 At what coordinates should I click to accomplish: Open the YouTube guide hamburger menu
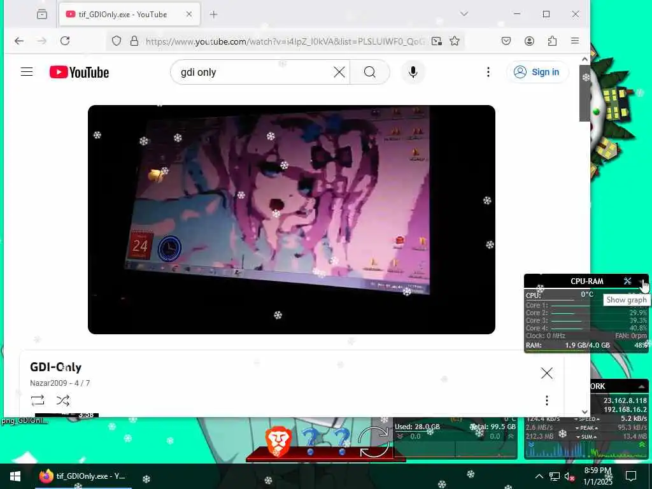click(x=27, y=72)
